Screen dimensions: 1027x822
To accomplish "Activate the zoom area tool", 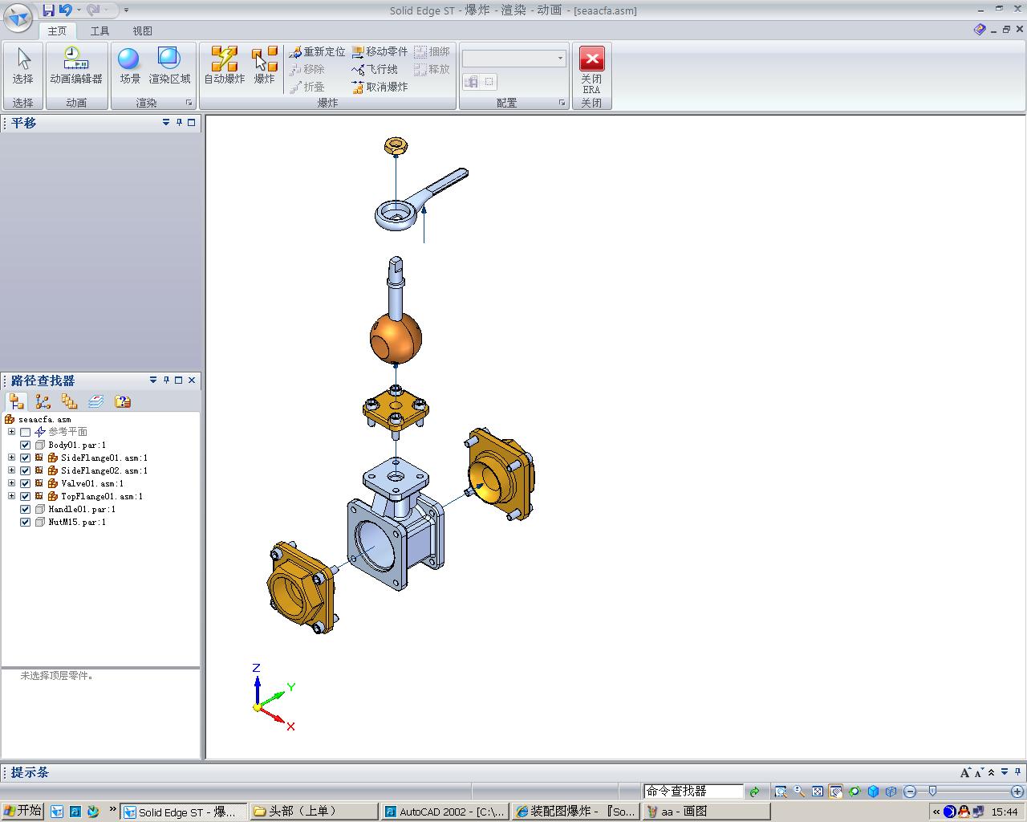I will [x=780, y=791].
